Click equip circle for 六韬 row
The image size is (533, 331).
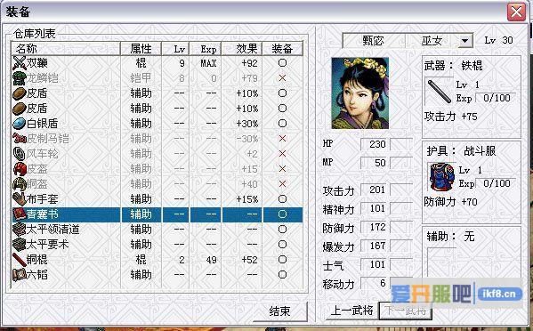click(282, 275)
